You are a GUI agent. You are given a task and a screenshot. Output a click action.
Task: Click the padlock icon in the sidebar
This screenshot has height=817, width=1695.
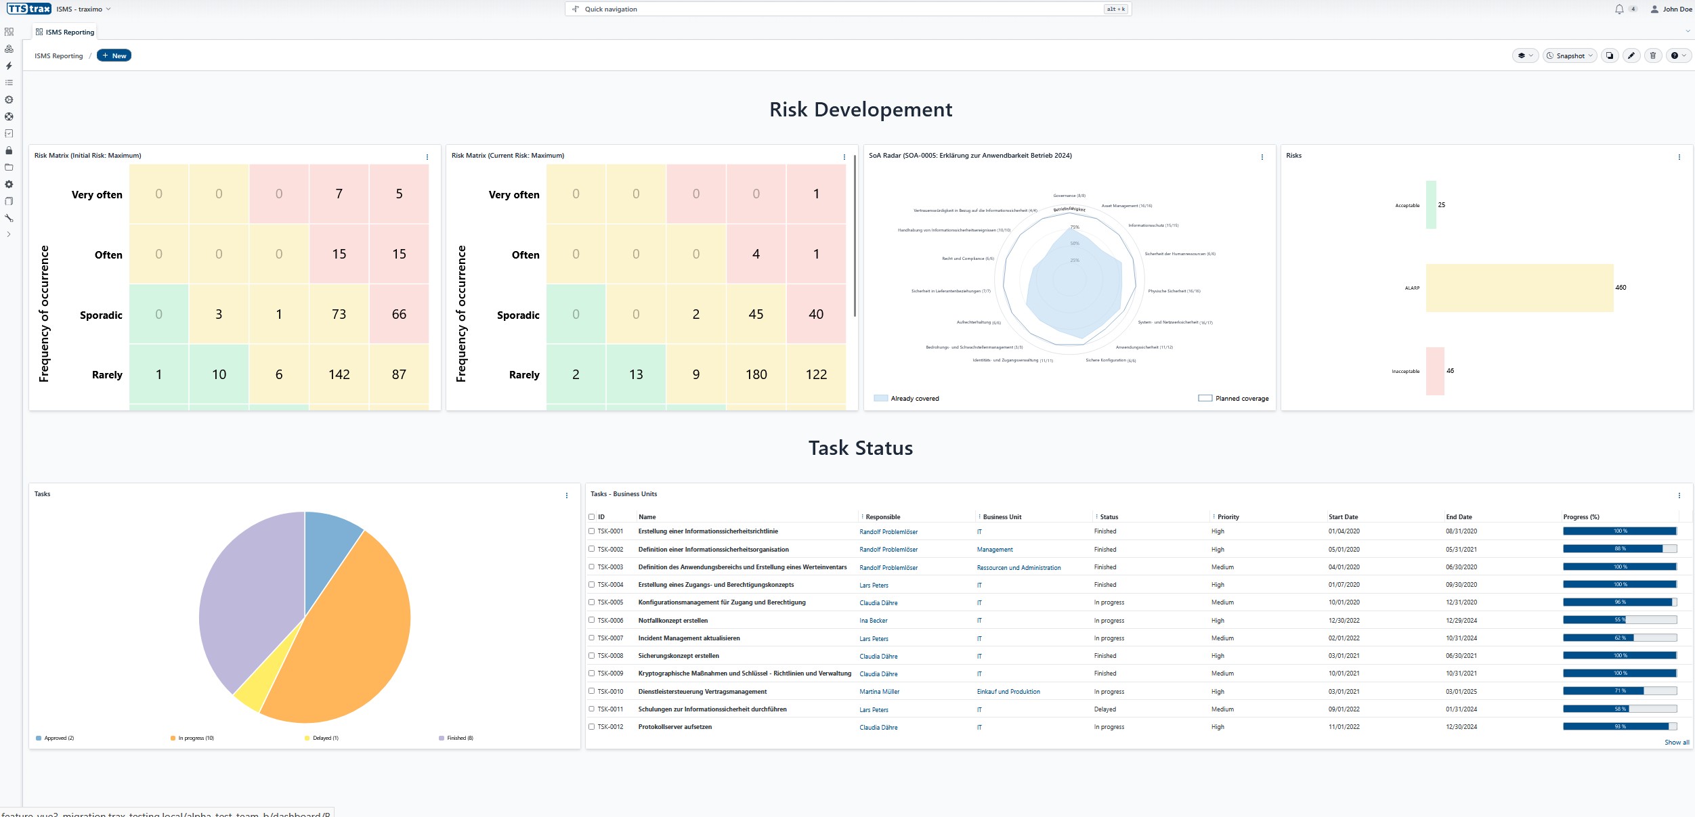coord(9,150)
